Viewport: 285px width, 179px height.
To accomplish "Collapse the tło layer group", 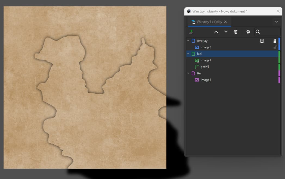I will [188, 73].
